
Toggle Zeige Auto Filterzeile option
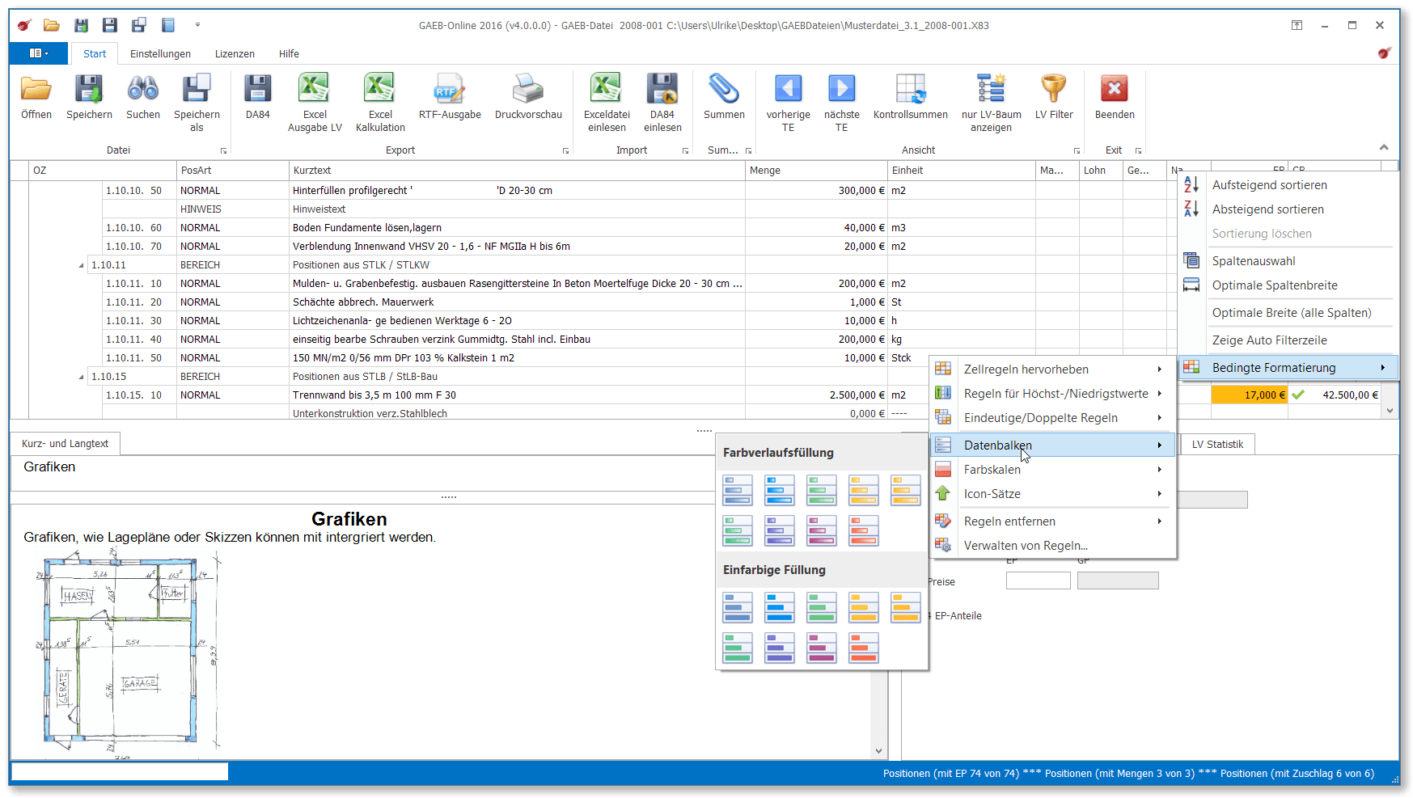[x=1269, y=340]
